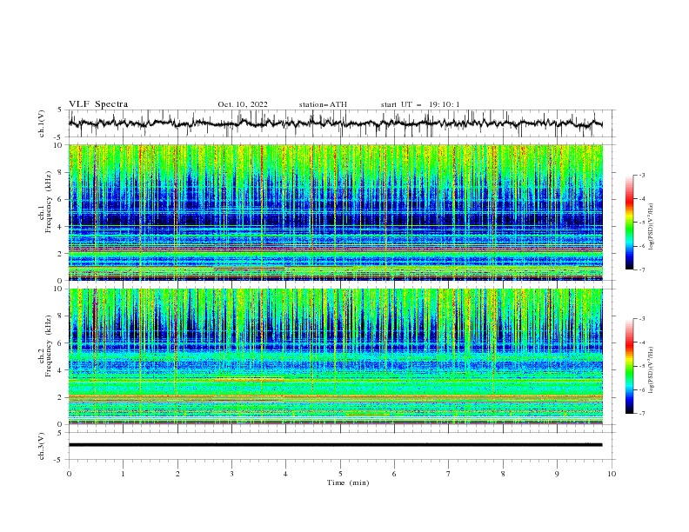Click the ch.1 spectrogram panel
Screen dimensions: 689x532
pyautogui.click(x=335, y=212)
